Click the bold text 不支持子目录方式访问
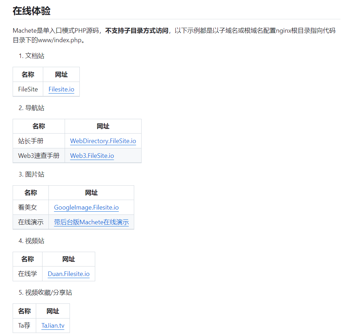 (137, 31)
